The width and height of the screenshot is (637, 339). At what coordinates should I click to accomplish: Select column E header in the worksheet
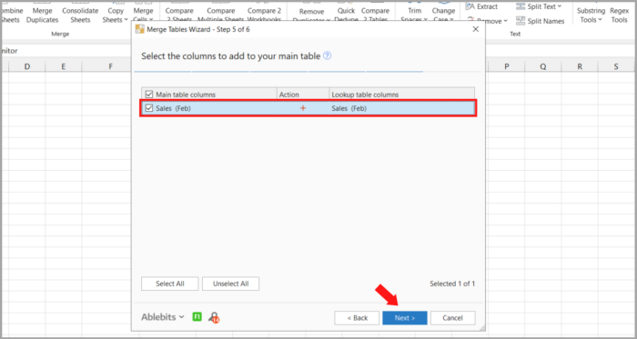[64, 66]
